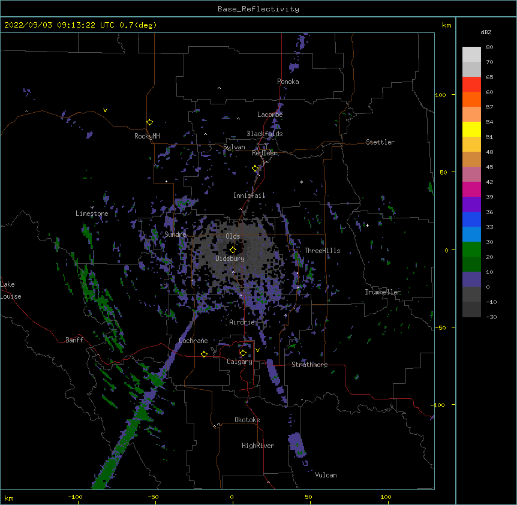This screenshot has height=505, width=517.
Task: Pick the magenta 42-39 dBZ legend swatch
Action: [471, 189]
